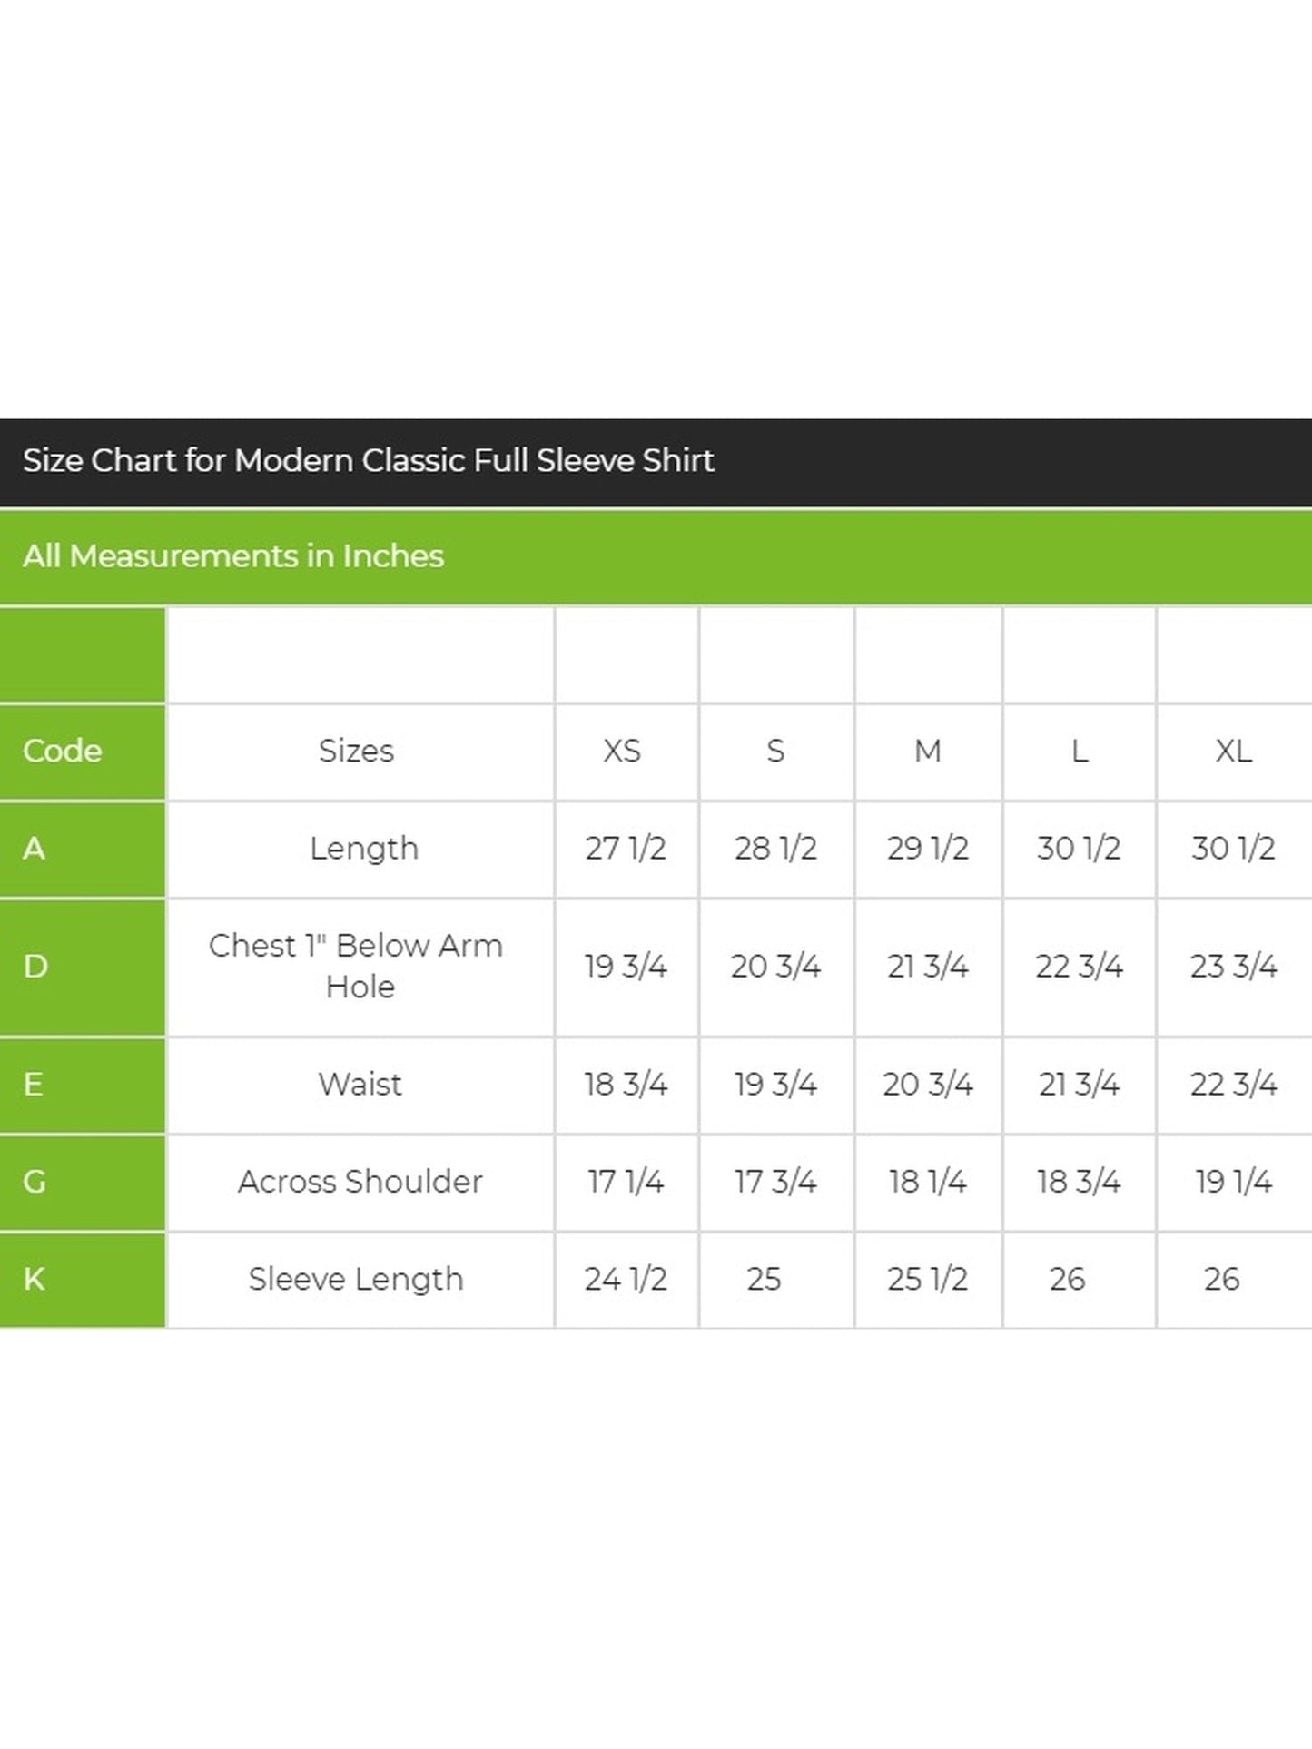
Task: Click the Code column header cell
Action: point(83,752)
